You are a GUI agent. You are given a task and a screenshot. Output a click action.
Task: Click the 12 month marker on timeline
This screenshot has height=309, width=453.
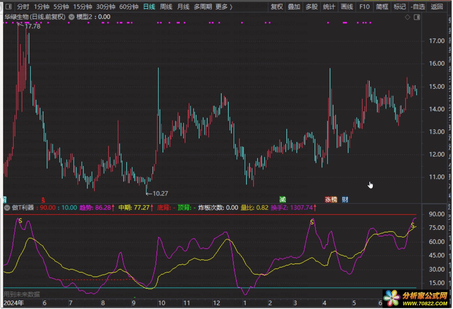point(217,303)
